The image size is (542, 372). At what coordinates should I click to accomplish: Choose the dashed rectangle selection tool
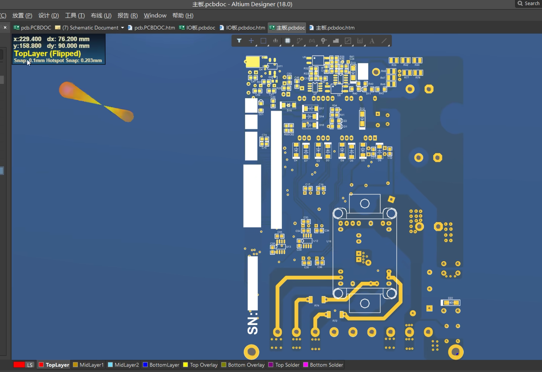pos(263,41)
